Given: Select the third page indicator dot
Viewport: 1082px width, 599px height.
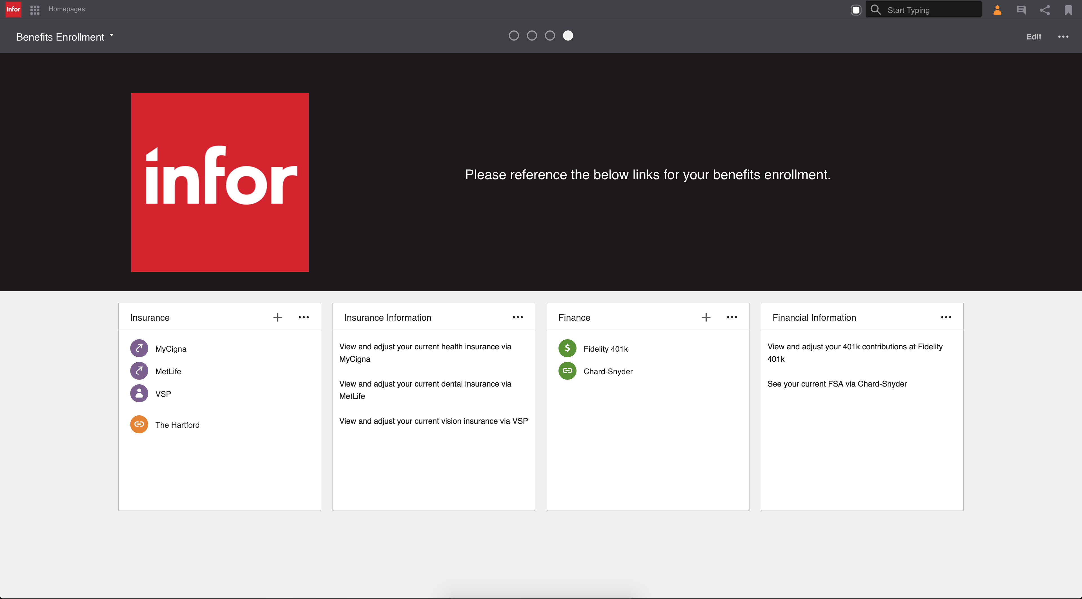Looking at the screenshot, I should coord(550,36).
